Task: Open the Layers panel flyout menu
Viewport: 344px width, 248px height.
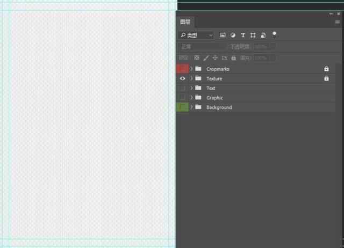Action: [x=338, y=22]
